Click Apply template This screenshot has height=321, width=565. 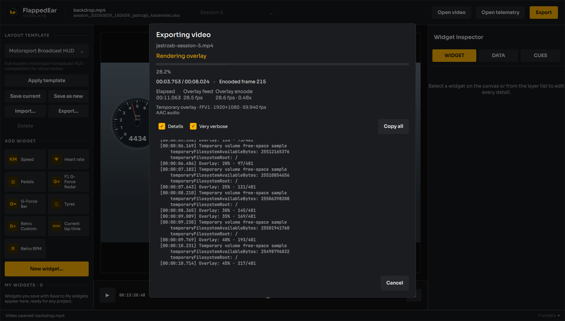pyautogui.click(x=47, y=81)
